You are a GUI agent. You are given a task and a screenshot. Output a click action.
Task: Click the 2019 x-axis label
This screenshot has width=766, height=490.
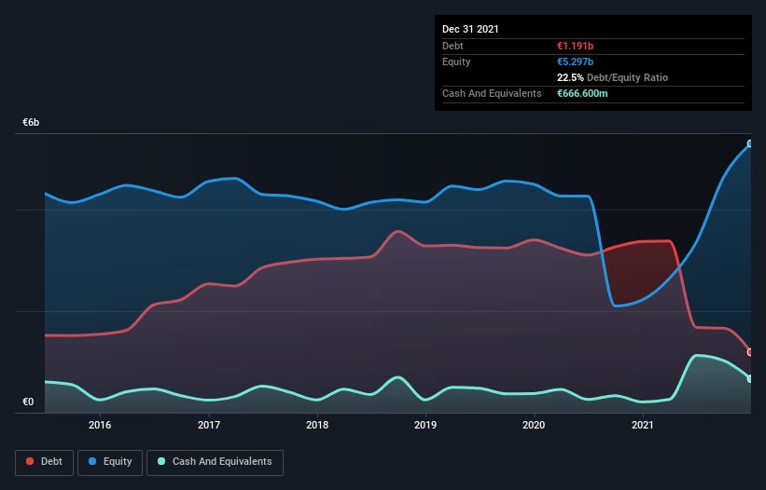(425, 425)
